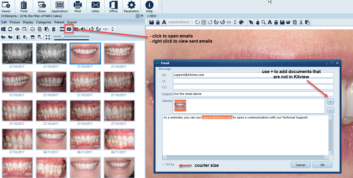The height and width of the screenshot is (178, 353).
Task: Click the speaker sound icon
Action: (83, 29)
